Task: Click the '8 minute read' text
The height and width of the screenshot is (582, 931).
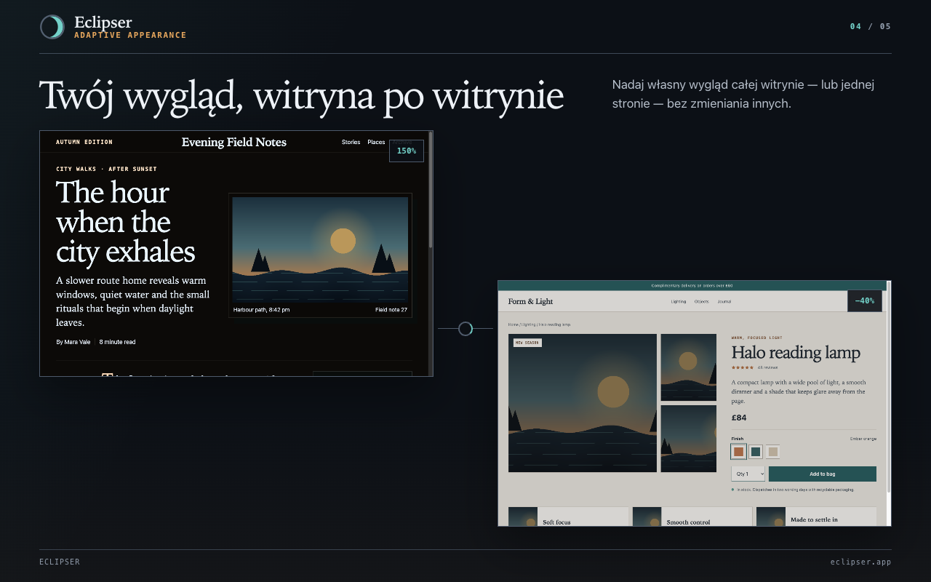Action: 117,342
